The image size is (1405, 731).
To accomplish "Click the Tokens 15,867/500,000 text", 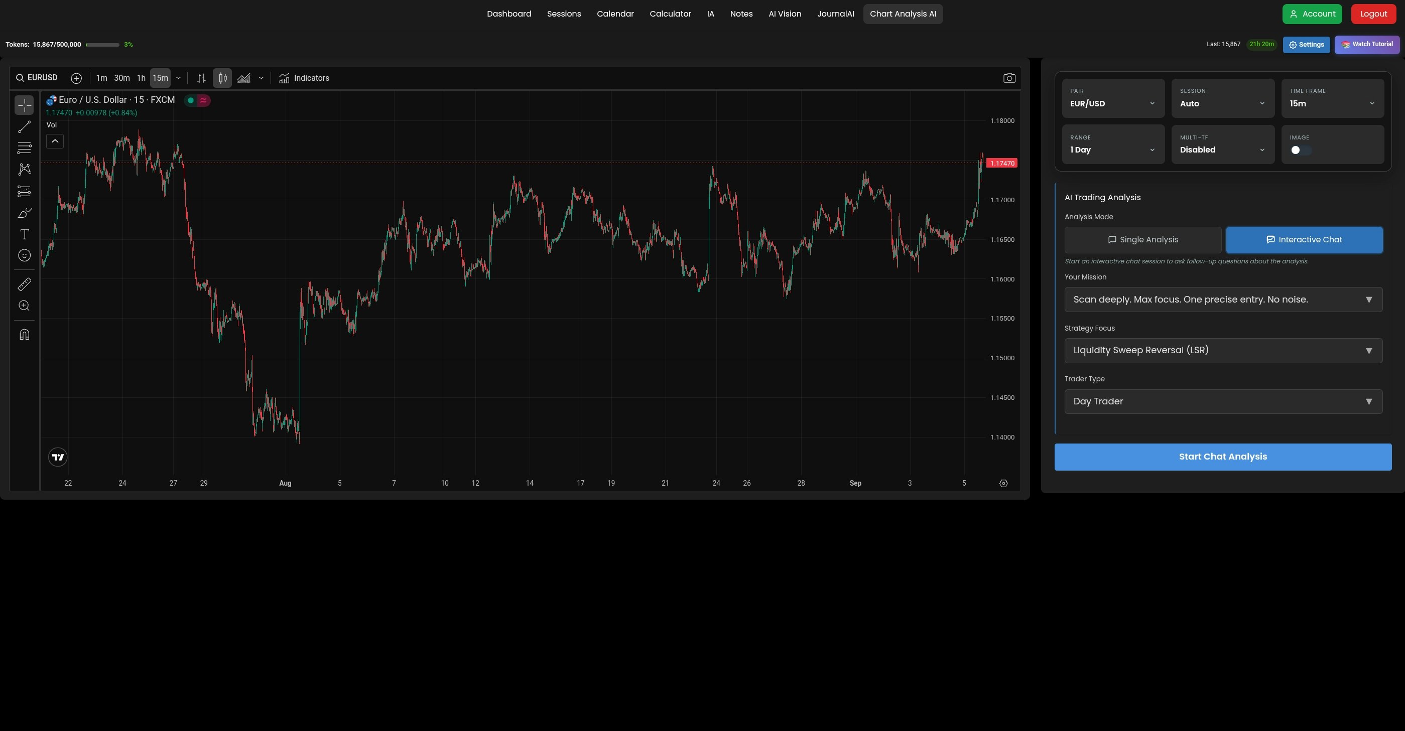I will click(x=43, y=45).
